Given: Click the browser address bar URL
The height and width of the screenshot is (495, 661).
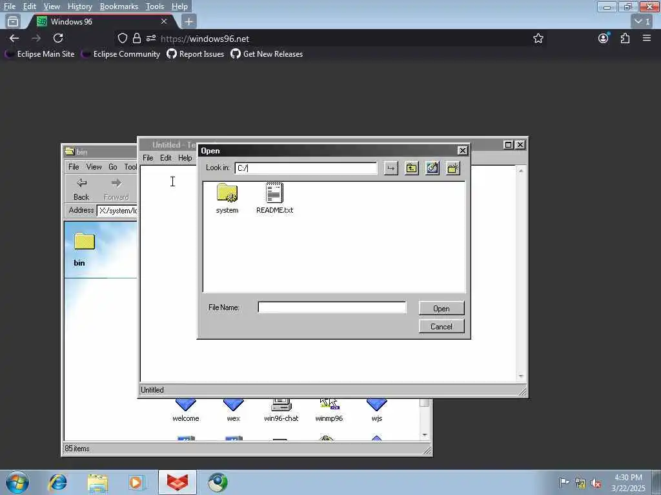Looking at the screenshot, I should 205,39.
